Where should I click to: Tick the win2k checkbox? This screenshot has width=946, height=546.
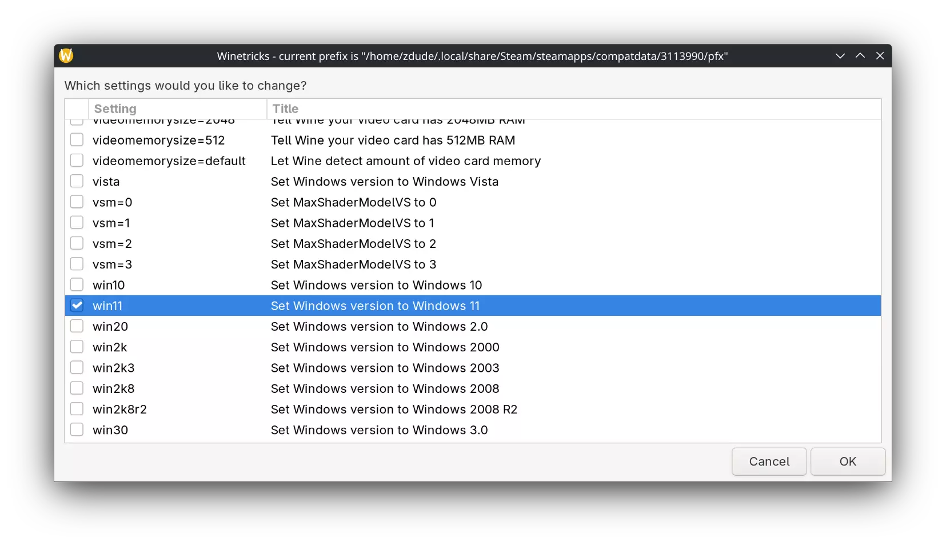(x=77, y=347)
